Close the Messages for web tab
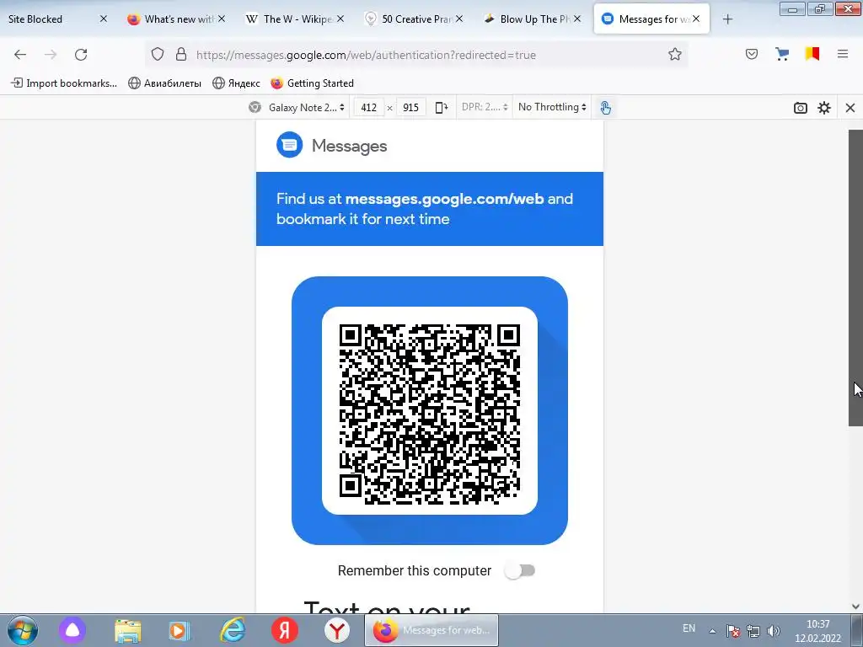Viewport: 863px width, 647px height. [696, 19]
